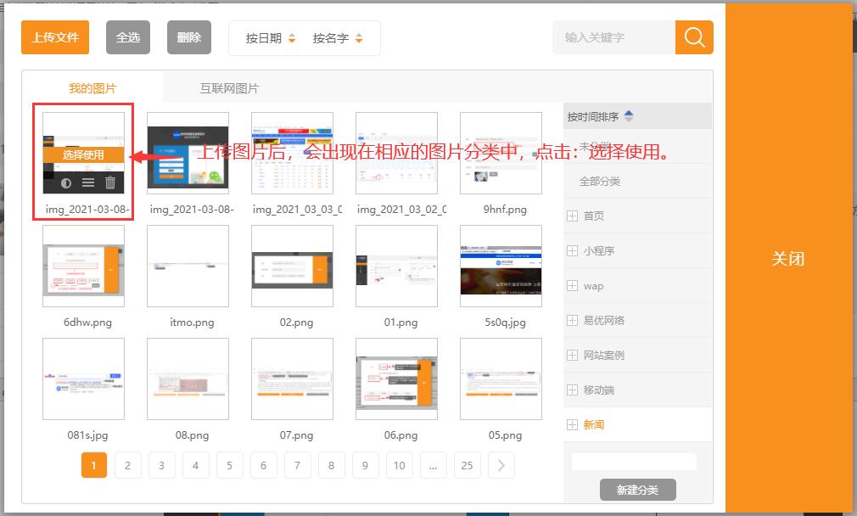Viewport: 857px width, 516px height.
Task: Click the ascending sort arrow next to 按日期
Action: pyautogui.click(x=292, y=34)
